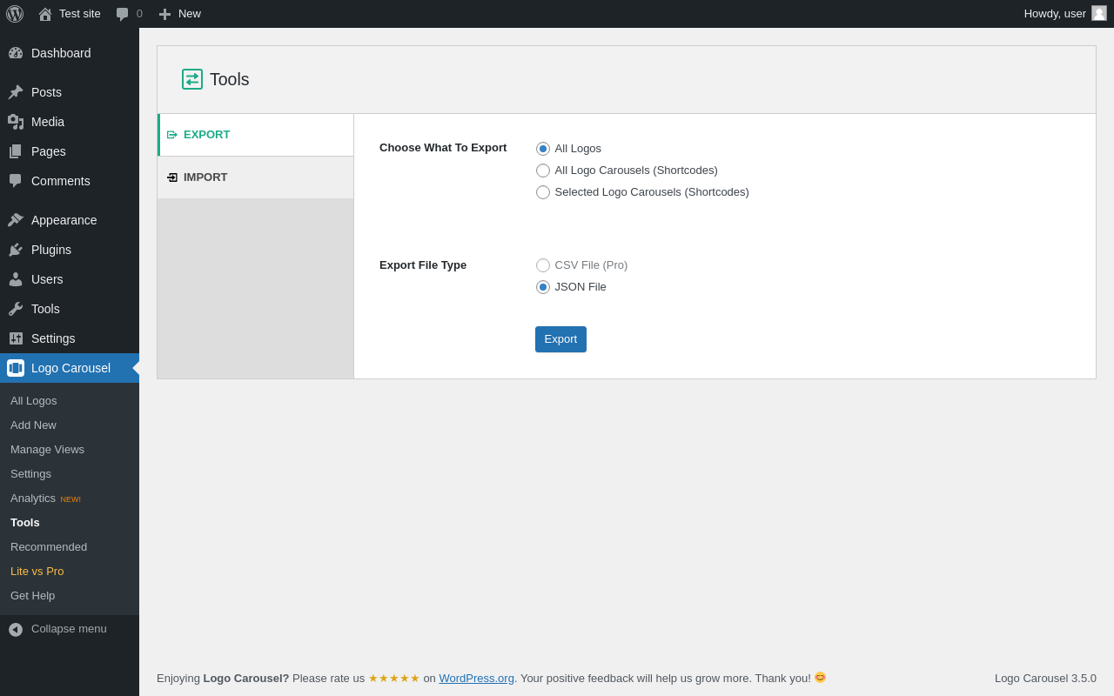Open the Dashboard menu
This screenshot has width=1114, height=696.
pyautogui.click(x=70, y=53)
